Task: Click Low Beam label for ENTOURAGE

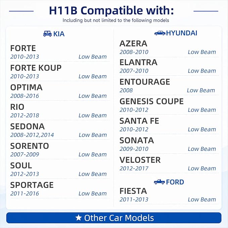Action: (201, 90)
